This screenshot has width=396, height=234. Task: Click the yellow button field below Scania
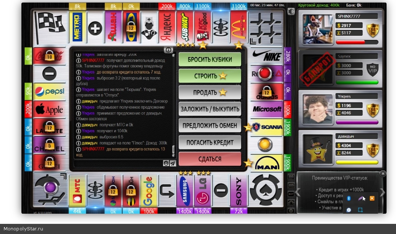tap(265, 145)
